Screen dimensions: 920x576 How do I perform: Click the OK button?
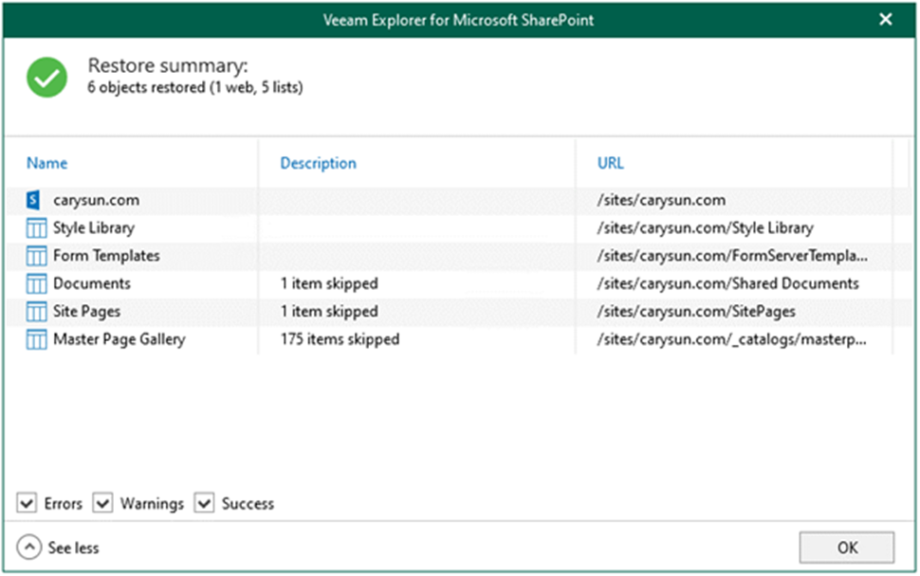tap(847, 548)
